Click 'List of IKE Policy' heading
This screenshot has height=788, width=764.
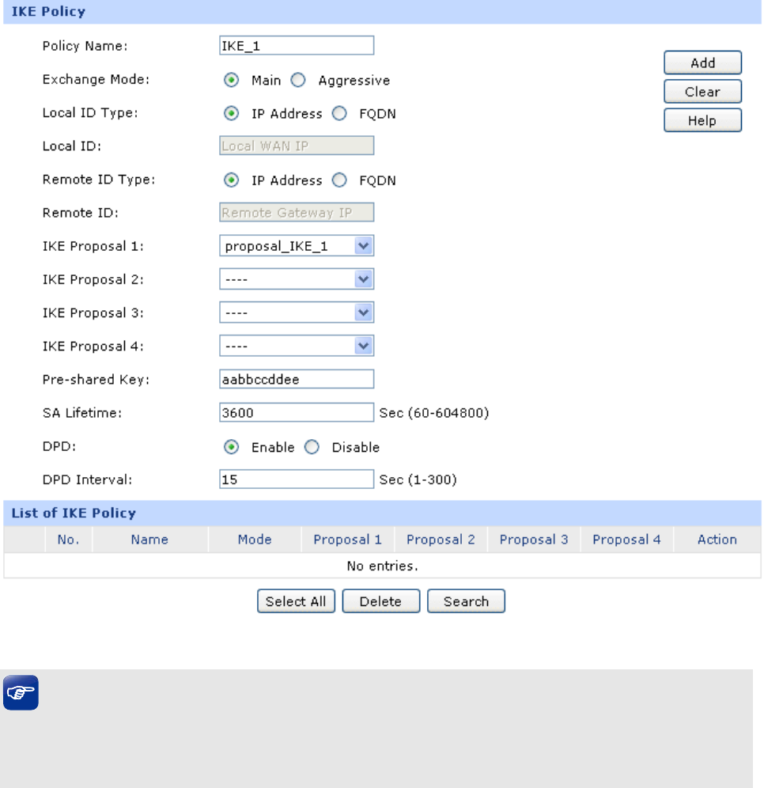[74, 513]
